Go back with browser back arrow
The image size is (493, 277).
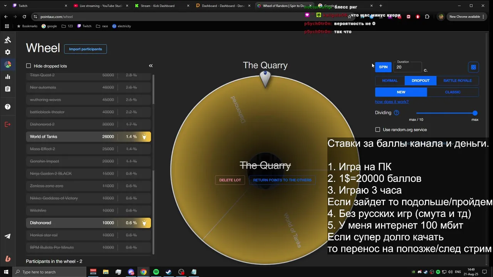tap(6, 17)
